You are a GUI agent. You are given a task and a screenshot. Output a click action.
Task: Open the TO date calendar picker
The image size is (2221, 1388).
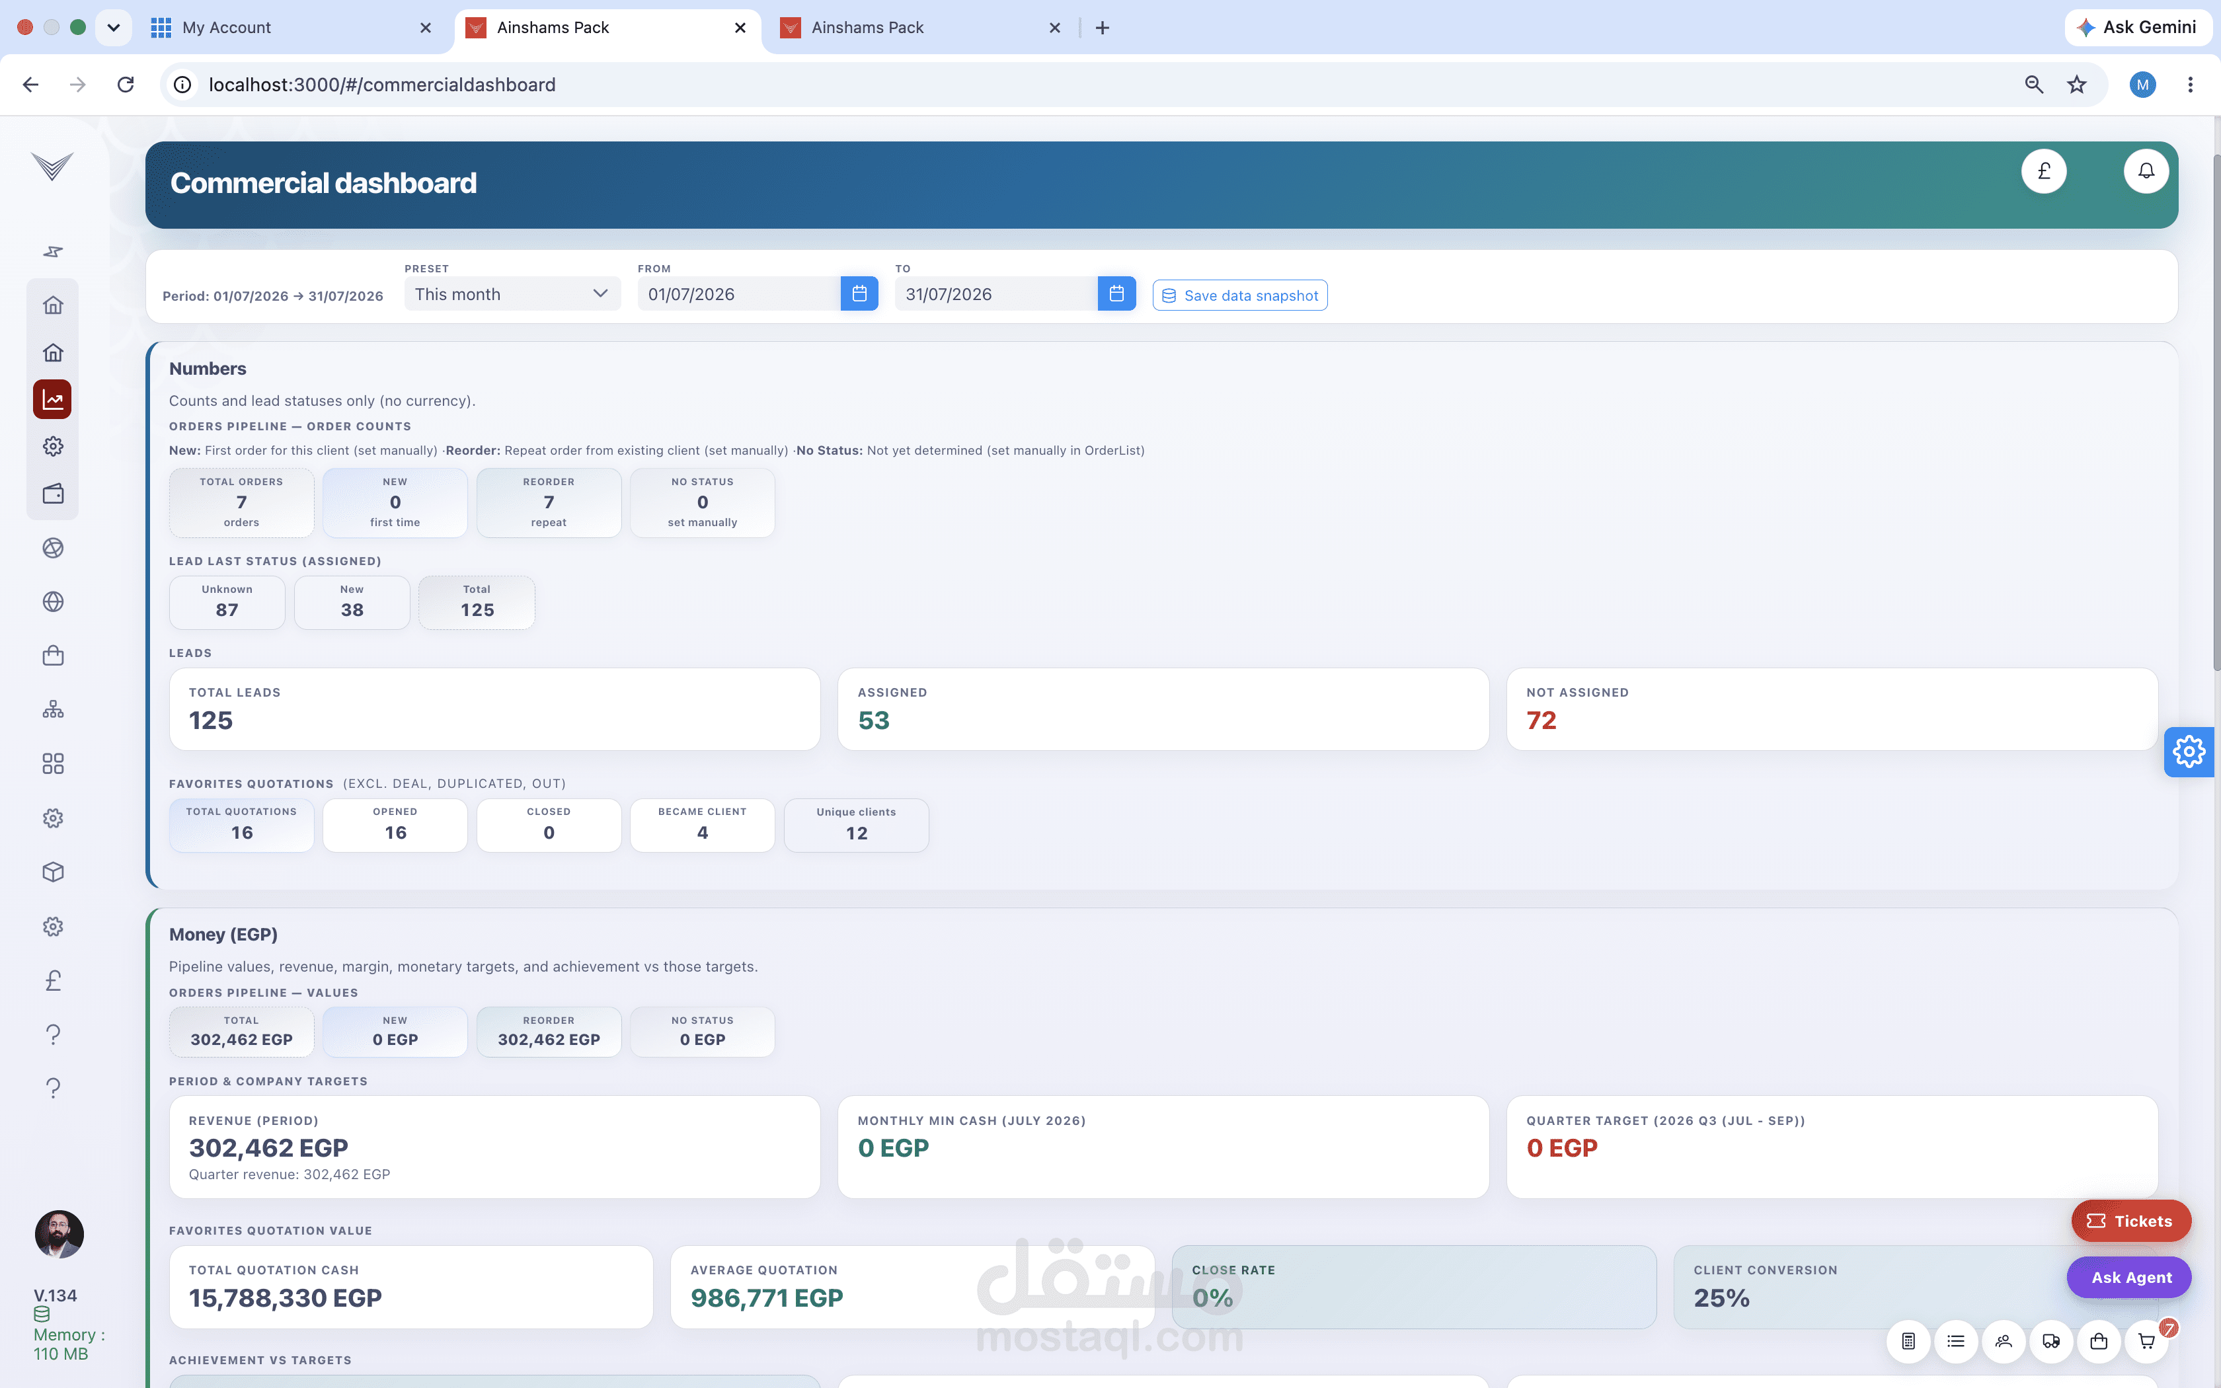[1116, 293]
